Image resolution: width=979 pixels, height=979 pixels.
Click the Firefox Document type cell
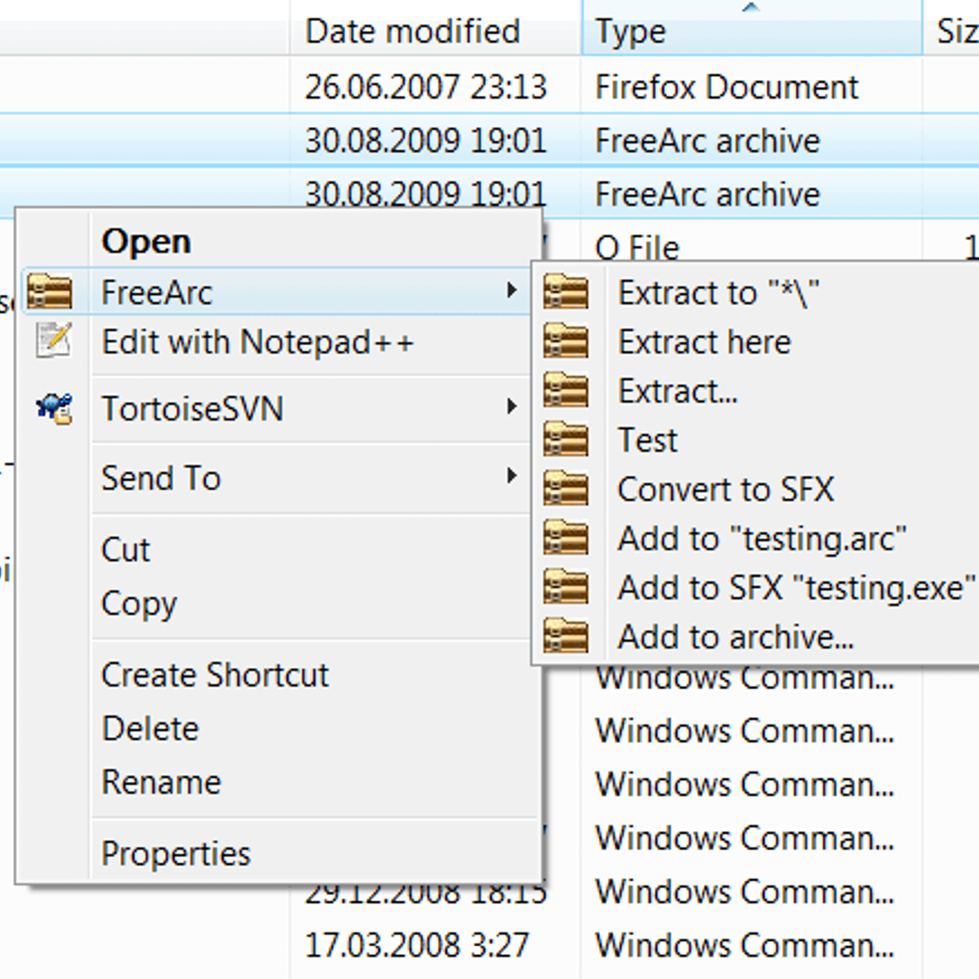click(727, 87)
